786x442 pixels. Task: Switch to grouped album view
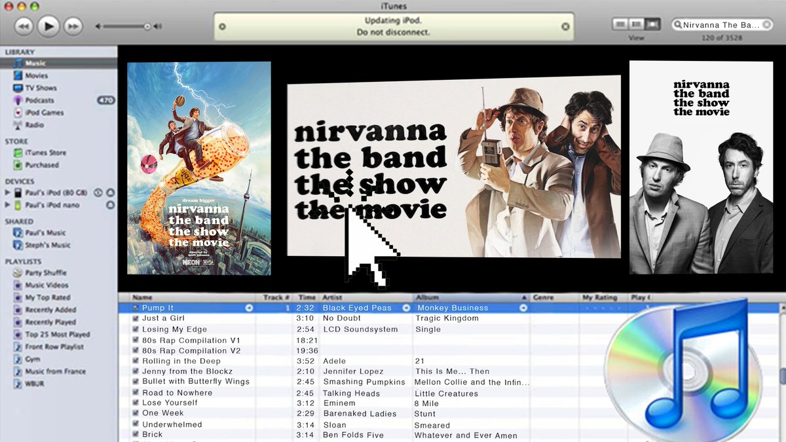(635, 24)
